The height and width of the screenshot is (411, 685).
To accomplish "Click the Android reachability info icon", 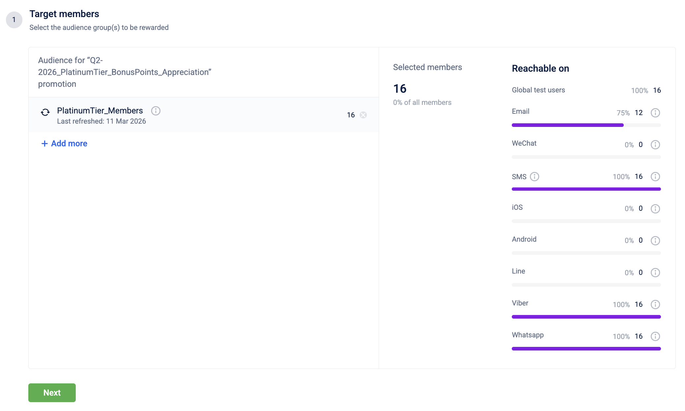I will 655,240.
